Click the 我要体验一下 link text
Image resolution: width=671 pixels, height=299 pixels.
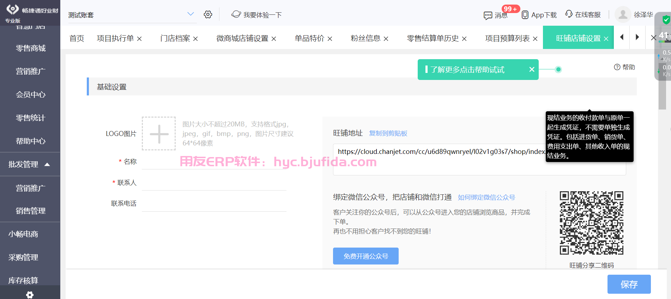pyautogui.click(x=262, y=15)
